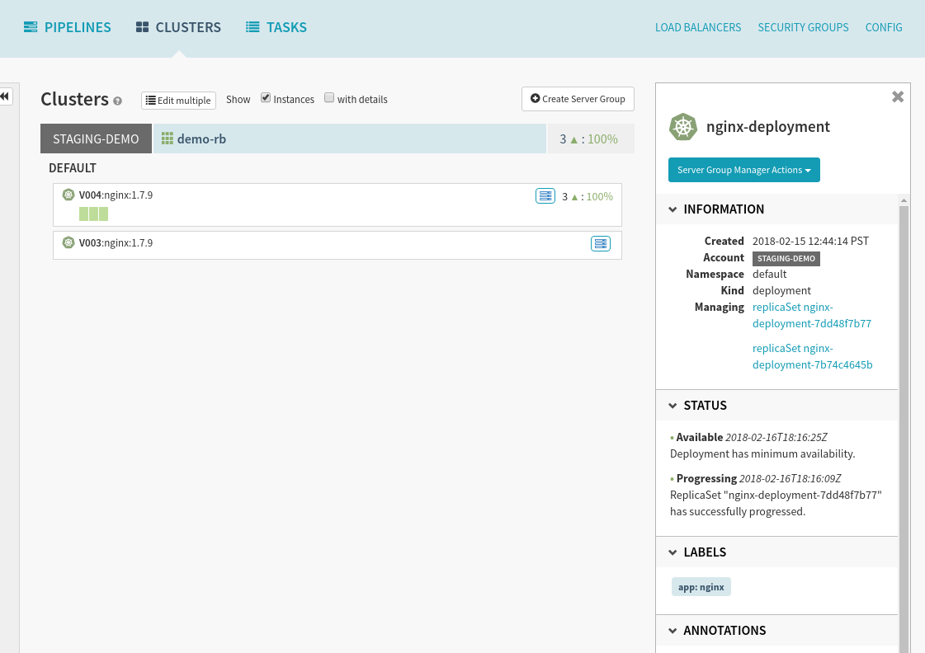This screenshot has height=653, width=925.
Task: Enable the 'with details' checkbox
Action: (329, 98)
